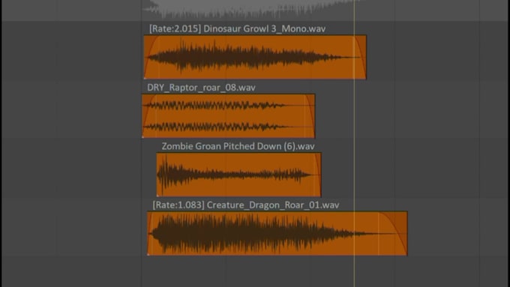510x287 pixels.
Task: Click the 'Zombie Groan Pitched Down (6).wav' label
Action: point(238,146)
